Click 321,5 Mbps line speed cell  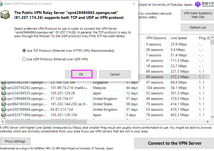(x=179, y=71)
